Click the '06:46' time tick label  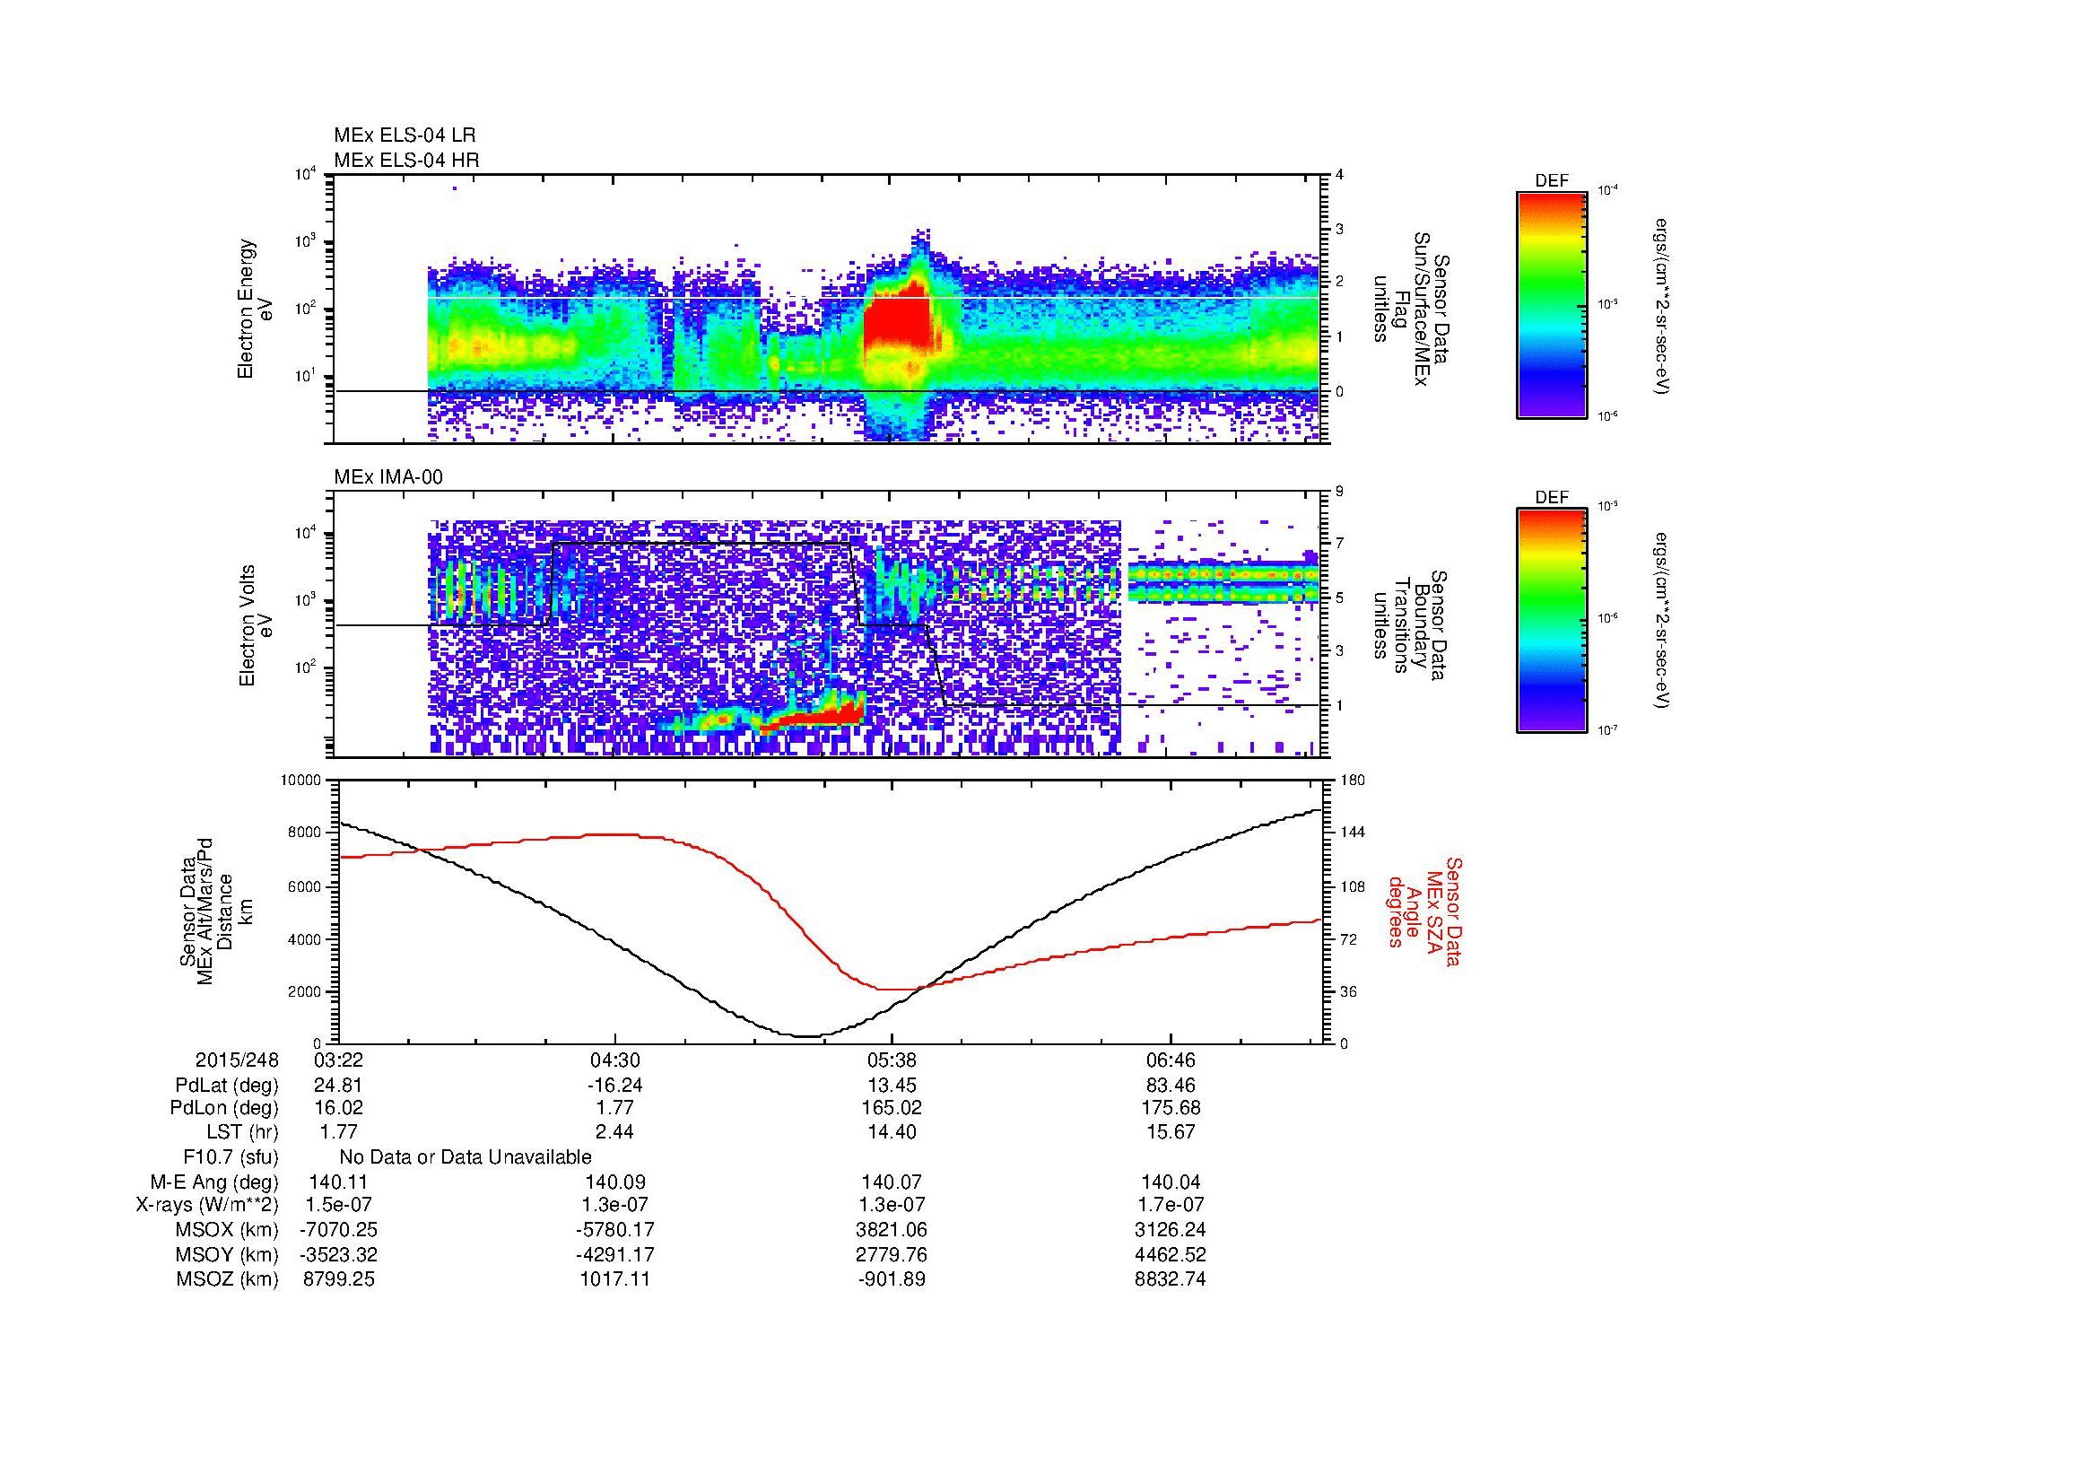point(1171,1060)
